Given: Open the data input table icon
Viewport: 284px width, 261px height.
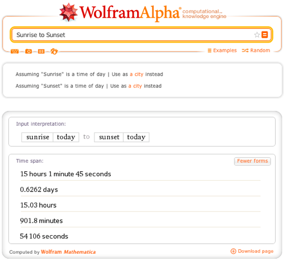Looking at the screenshot, I should click(41, 51).
